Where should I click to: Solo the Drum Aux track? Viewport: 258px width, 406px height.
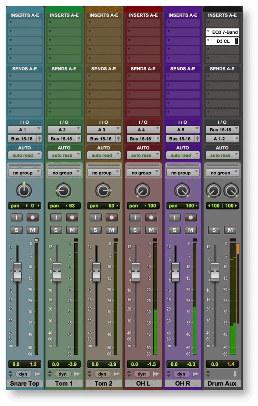point(214,230)
